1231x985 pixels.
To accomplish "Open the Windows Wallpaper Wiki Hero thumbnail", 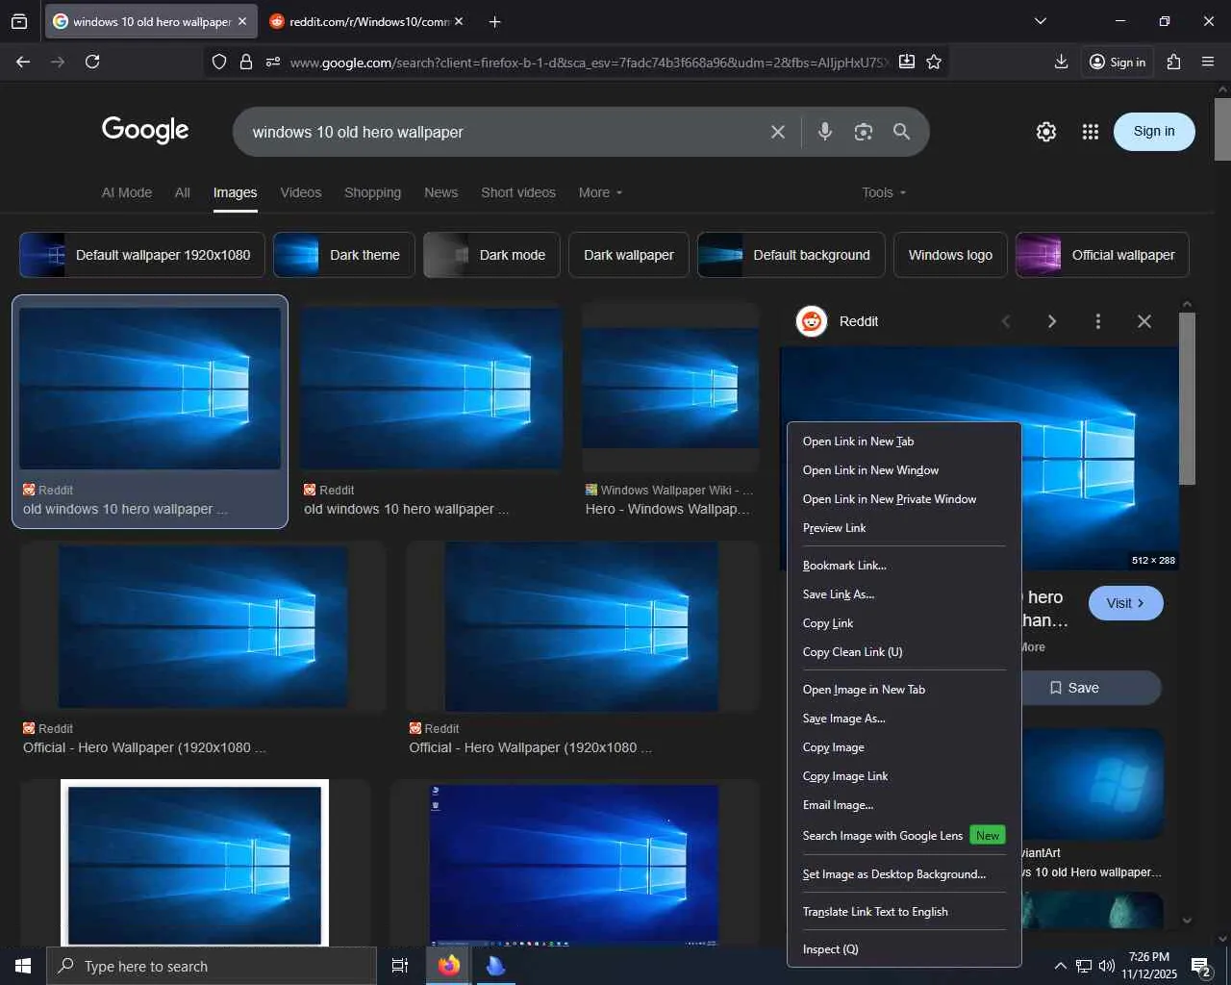I will 670,388.
